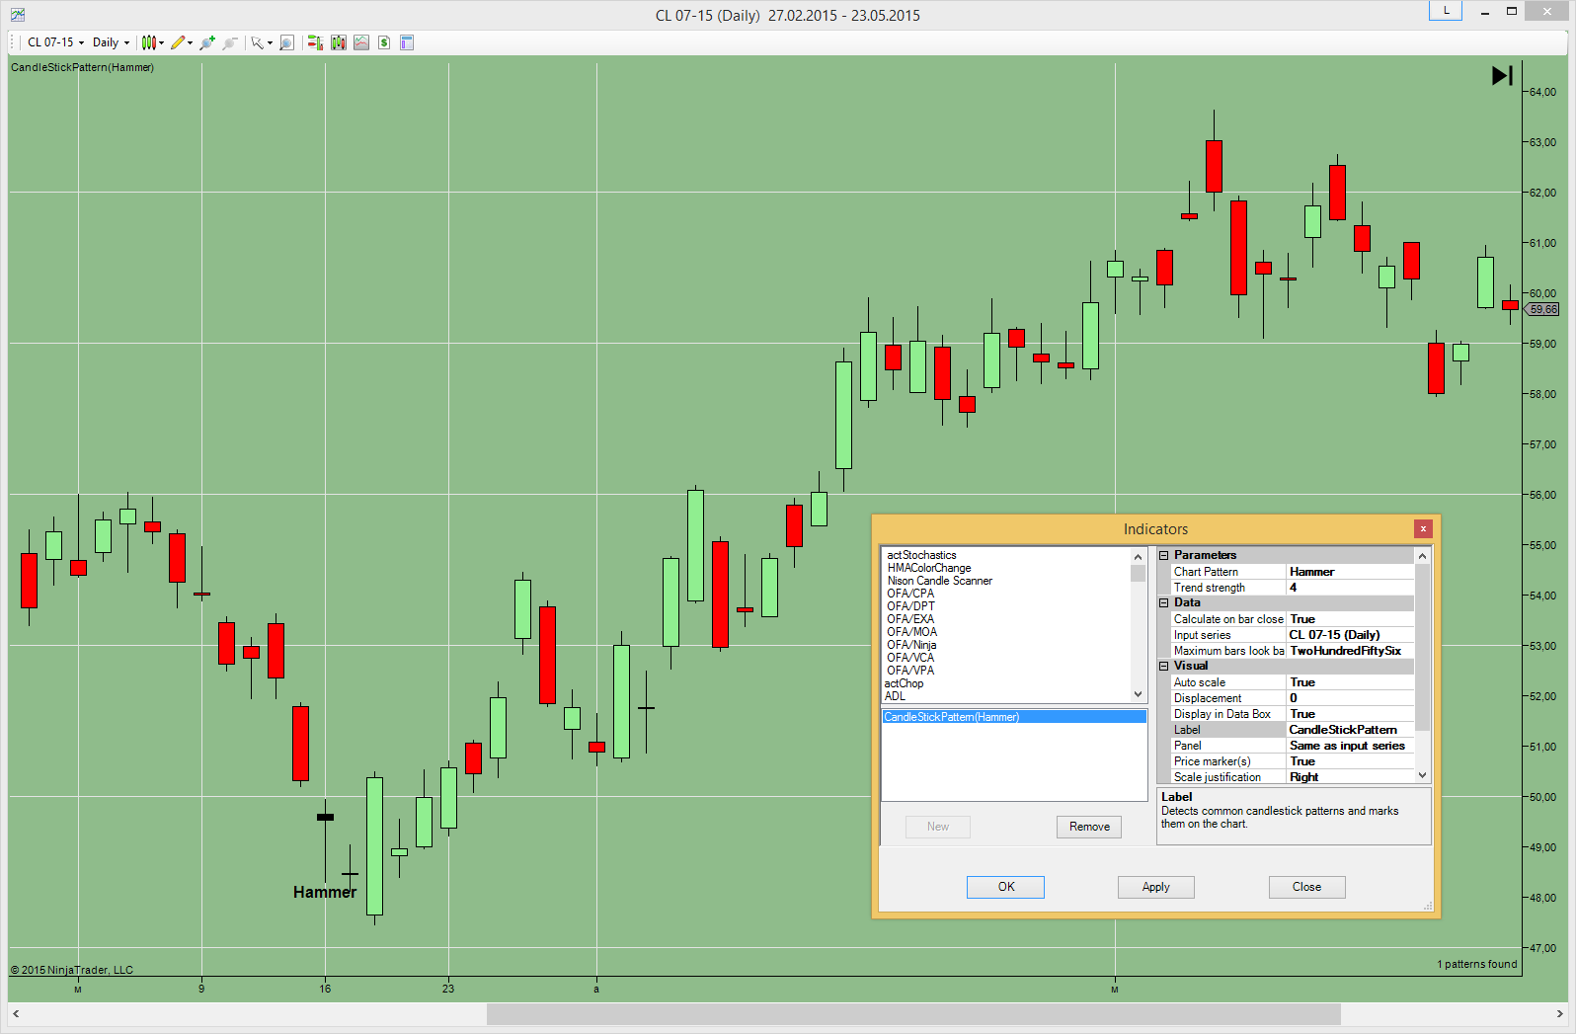Open the candlestick chart style icon

point(149,42)
